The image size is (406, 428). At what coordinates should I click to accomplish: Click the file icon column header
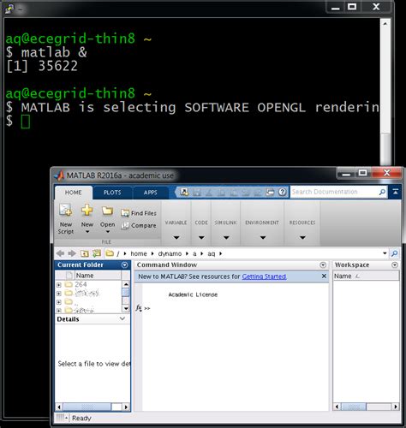click(69, 276)
